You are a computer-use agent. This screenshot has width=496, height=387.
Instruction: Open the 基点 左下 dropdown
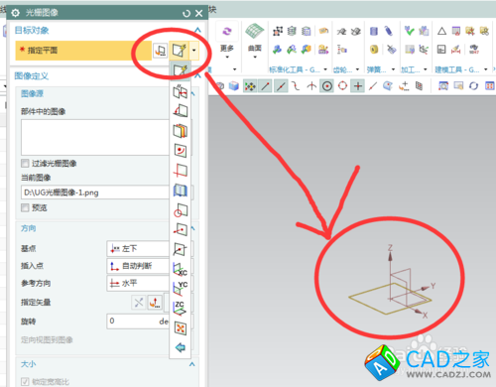pos(138,249)
